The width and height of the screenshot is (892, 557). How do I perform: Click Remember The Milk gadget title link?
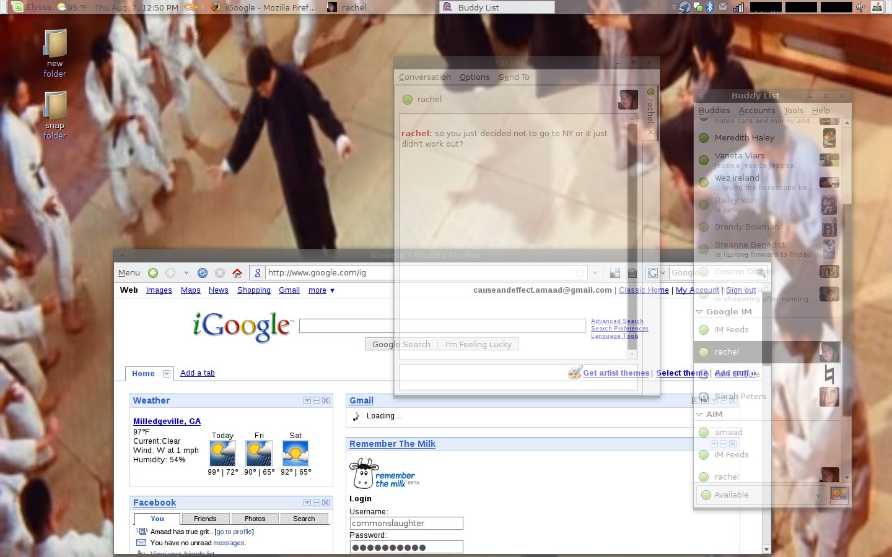tap(392, 444)
